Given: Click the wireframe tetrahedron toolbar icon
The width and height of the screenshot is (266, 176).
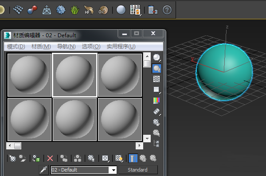Looking at the screenshot, I should click(47, 10).
